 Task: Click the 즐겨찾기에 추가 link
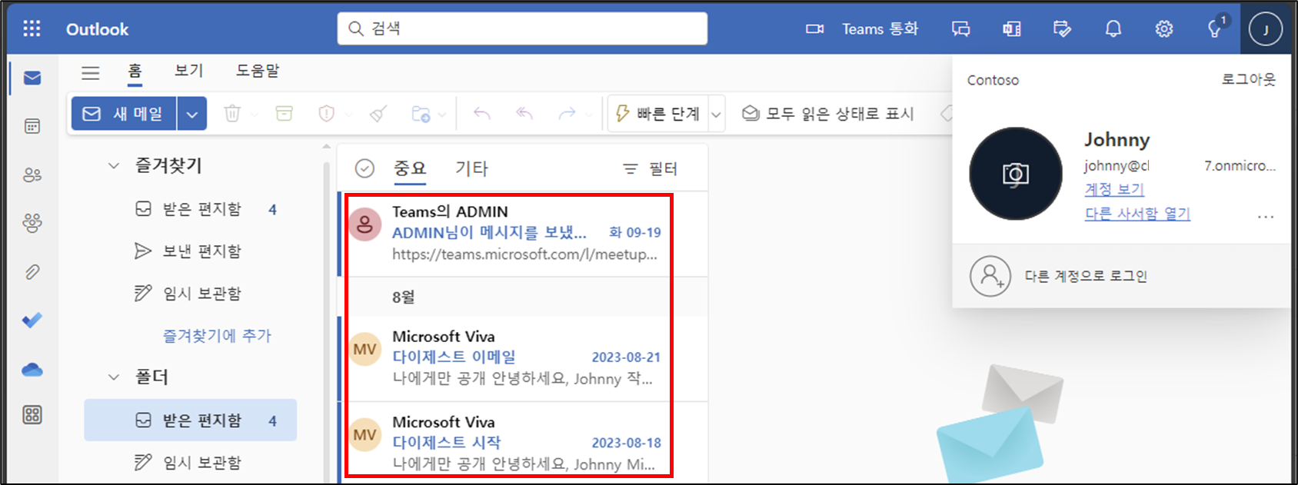point(217,335)
